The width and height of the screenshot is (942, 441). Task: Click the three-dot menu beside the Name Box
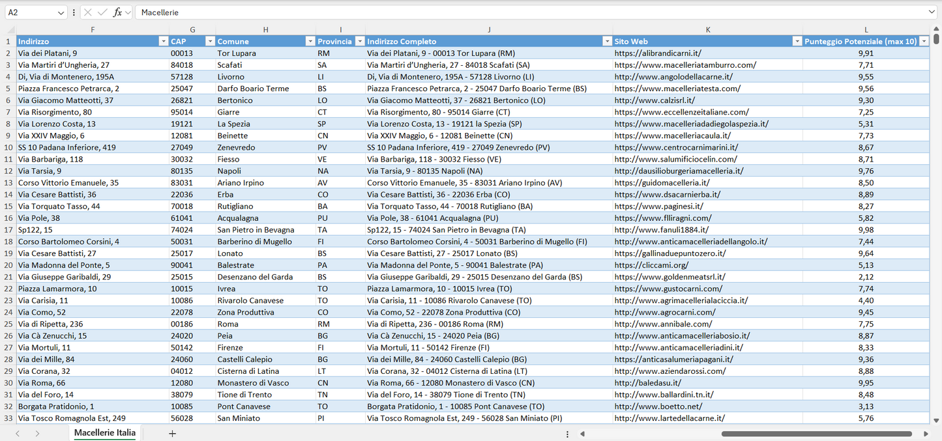point(74,12)
